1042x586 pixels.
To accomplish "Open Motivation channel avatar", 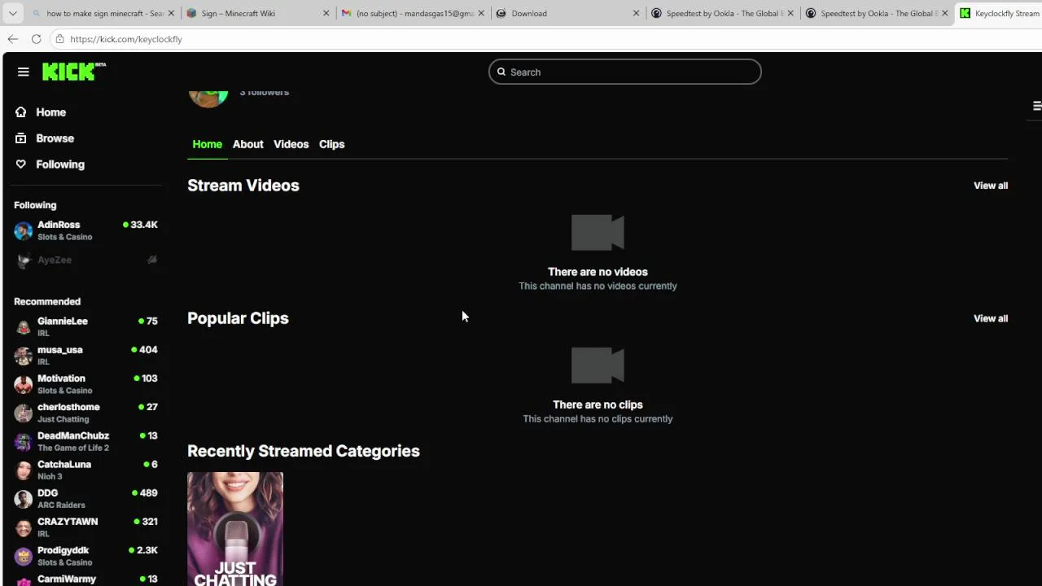I will click(24, 384).
